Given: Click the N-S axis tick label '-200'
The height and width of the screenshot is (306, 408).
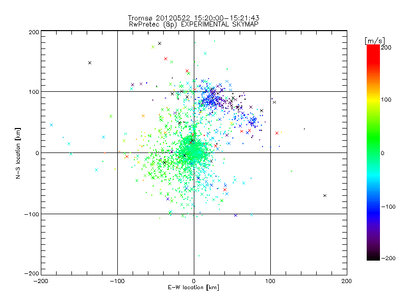Looking at the screenshot, I should pos(32,273).
